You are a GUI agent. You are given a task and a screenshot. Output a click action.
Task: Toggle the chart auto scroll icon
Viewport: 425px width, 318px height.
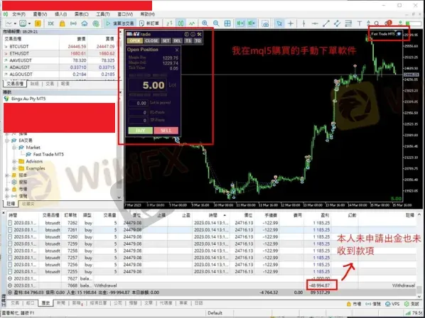(x=240, y=23)
